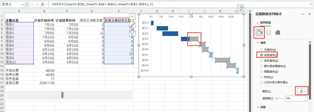Click the 项目1 axis label in chart
The width and height of the screenshot is (314, 112).
pos(145,23)
